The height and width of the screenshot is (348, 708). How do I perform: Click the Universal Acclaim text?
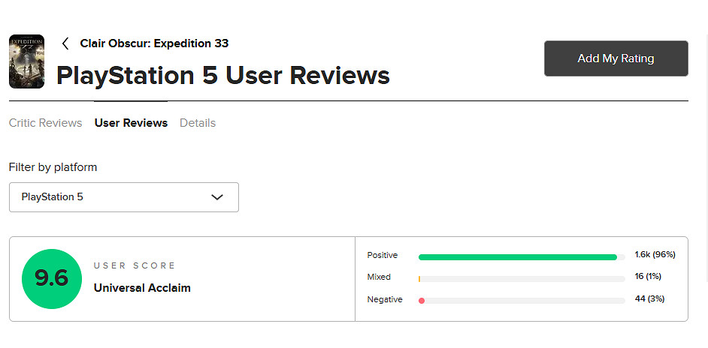pos(142,288)
